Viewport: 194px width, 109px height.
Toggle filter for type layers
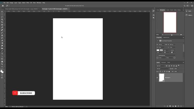[172, 66]
